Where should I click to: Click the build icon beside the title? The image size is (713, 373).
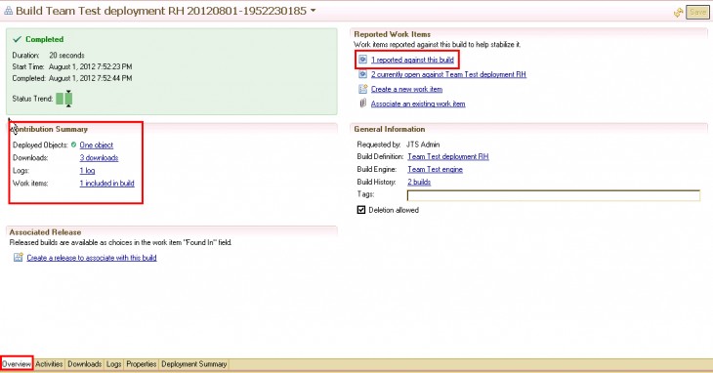pyautogui.click(x=8, y=11)
